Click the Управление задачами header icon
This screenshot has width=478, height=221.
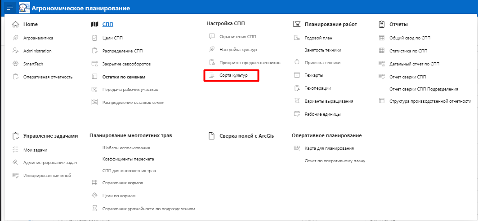pos(16,136)
